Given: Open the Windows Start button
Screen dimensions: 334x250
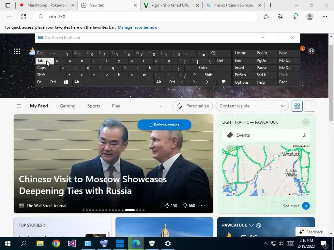Looking at the screenshot, I should click(8, 243).
